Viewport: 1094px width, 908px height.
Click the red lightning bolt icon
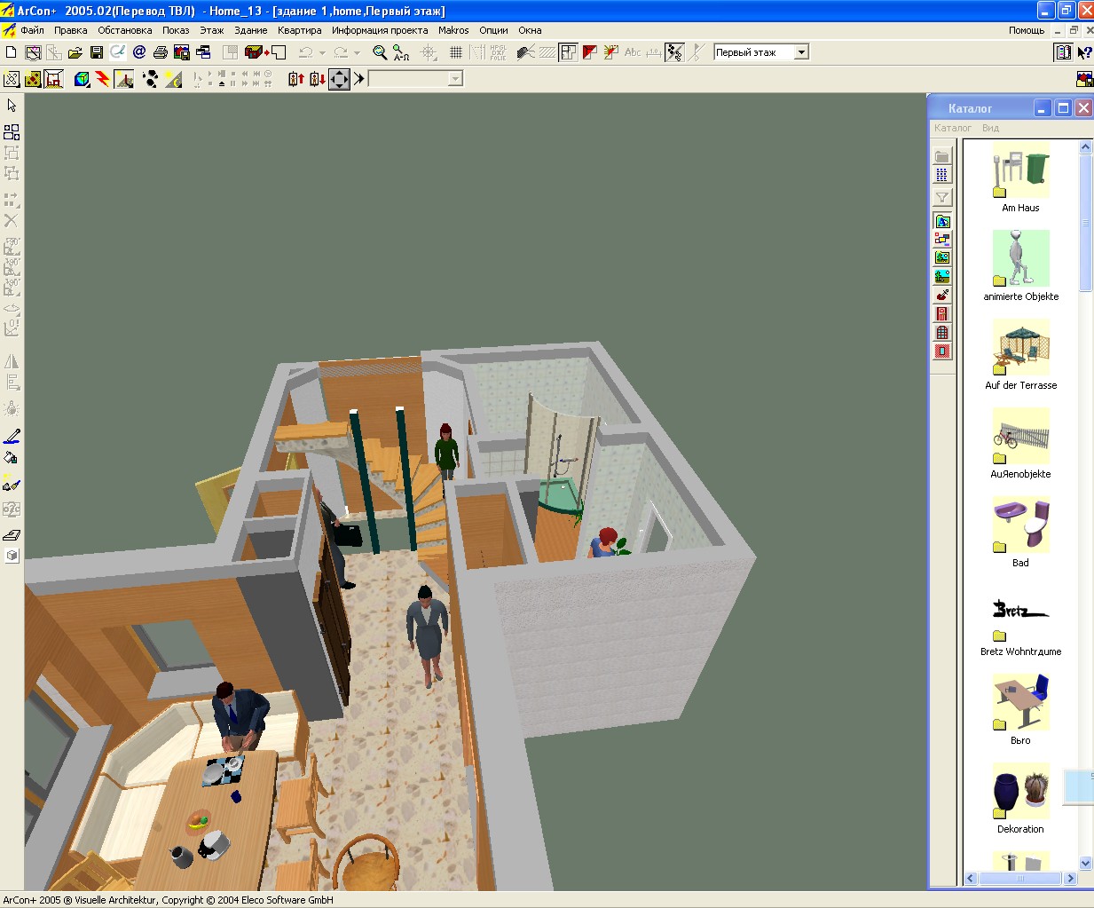click(x=103, y=79)
